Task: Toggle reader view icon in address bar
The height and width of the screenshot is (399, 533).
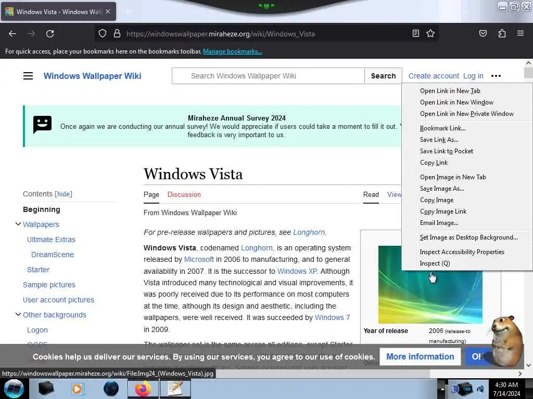Action: point(415,33)
